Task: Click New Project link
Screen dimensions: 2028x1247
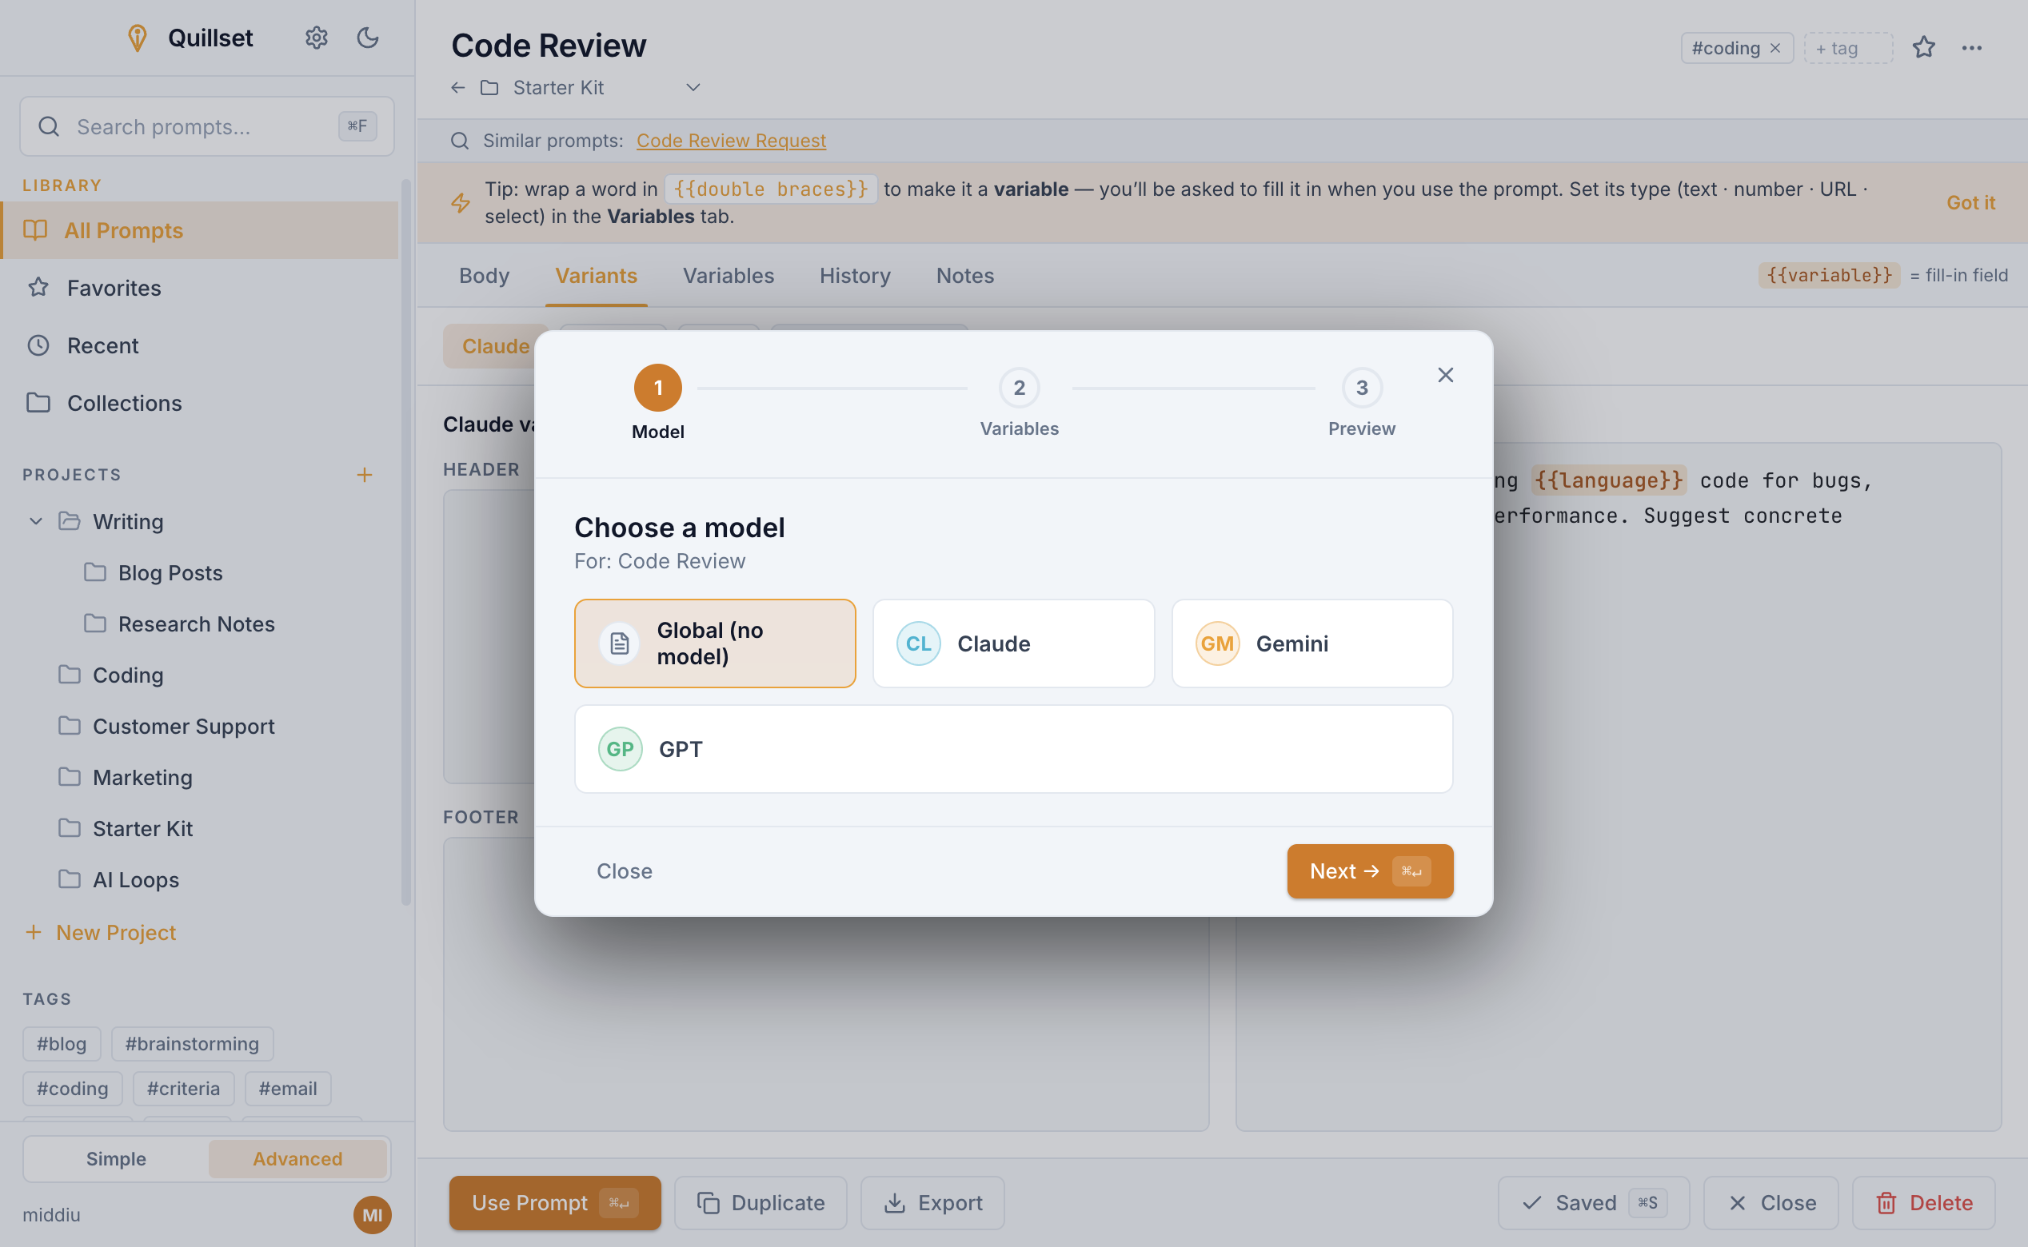Action: [102, 933]
